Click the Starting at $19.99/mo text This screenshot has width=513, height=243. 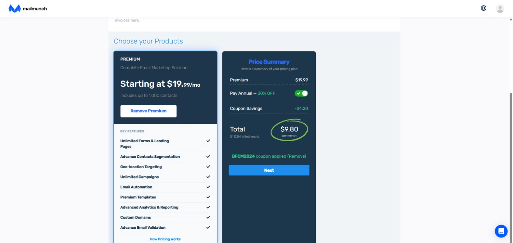[160, 84]
